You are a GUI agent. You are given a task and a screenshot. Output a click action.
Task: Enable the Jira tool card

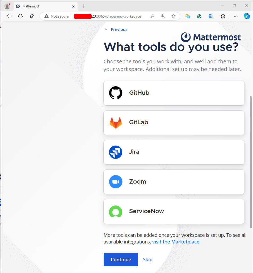pos(174,152)
